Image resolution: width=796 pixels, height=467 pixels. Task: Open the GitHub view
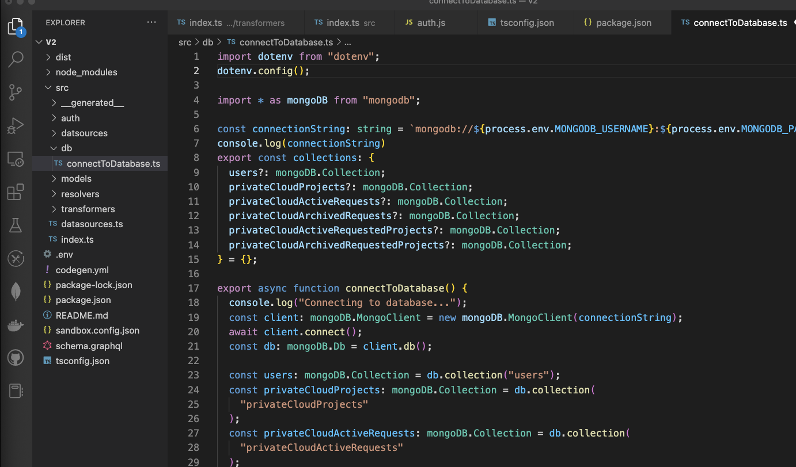click(x=16, y=358)
